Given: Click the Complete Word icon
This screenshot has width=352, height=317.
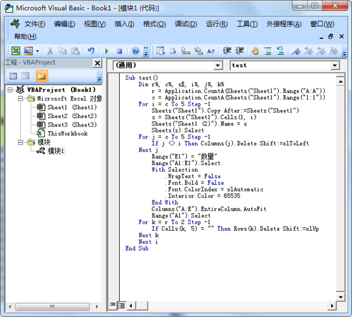Looking at the screenshot, I should pos(211,51).
